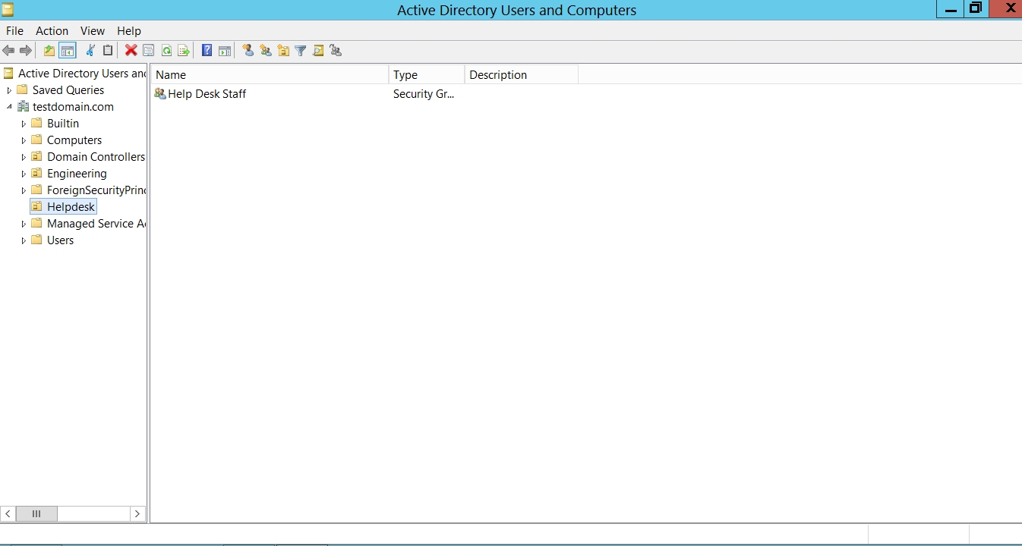Select ForeignSecurityPrincipals in tree

(x=96, y=190)
